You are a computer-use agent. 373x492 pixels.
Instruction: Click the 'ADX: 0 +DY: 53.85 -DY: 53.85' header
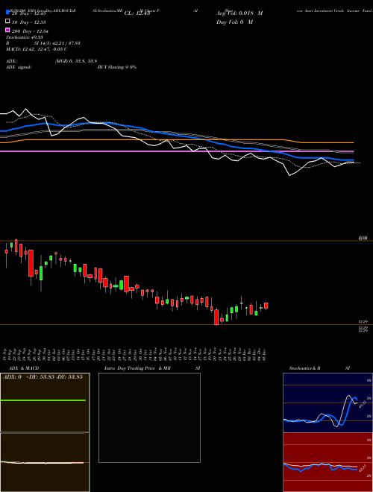[x=43, y=377]
